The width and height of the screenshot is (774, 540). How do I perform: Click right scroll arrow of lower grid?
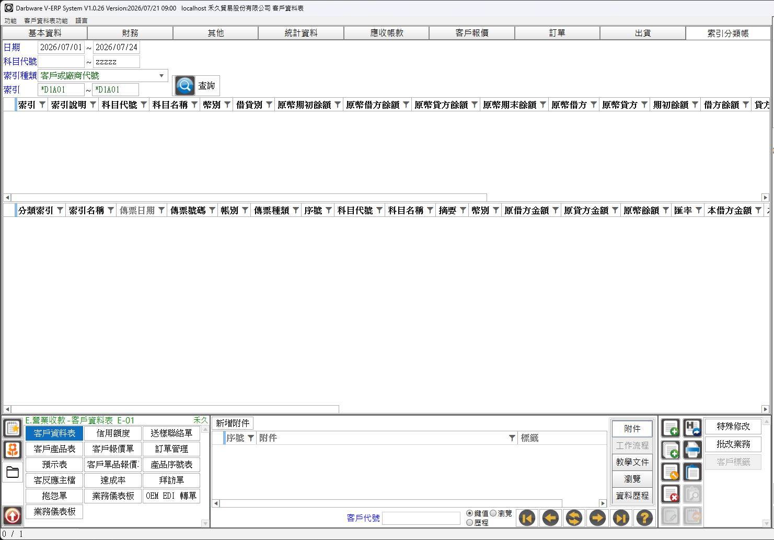pyautogui.click(x=766, y=409)
